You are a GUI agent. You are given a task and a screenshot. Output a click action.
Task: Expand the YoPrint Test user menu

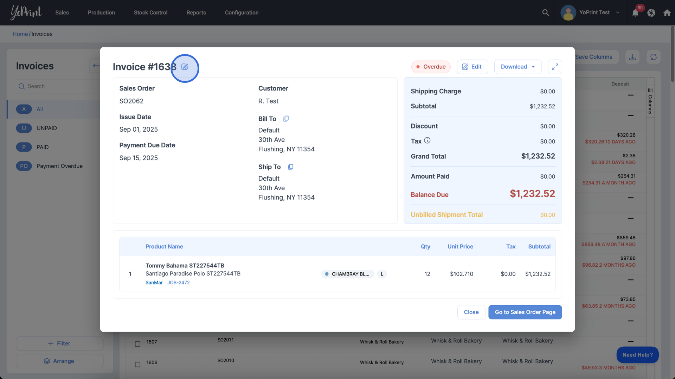pos(618,13)
